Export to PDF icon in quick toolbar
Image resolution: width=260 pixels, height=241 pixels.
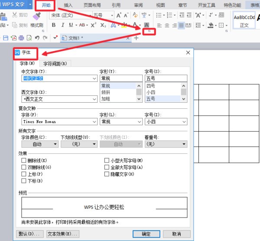tap(13, 38)
